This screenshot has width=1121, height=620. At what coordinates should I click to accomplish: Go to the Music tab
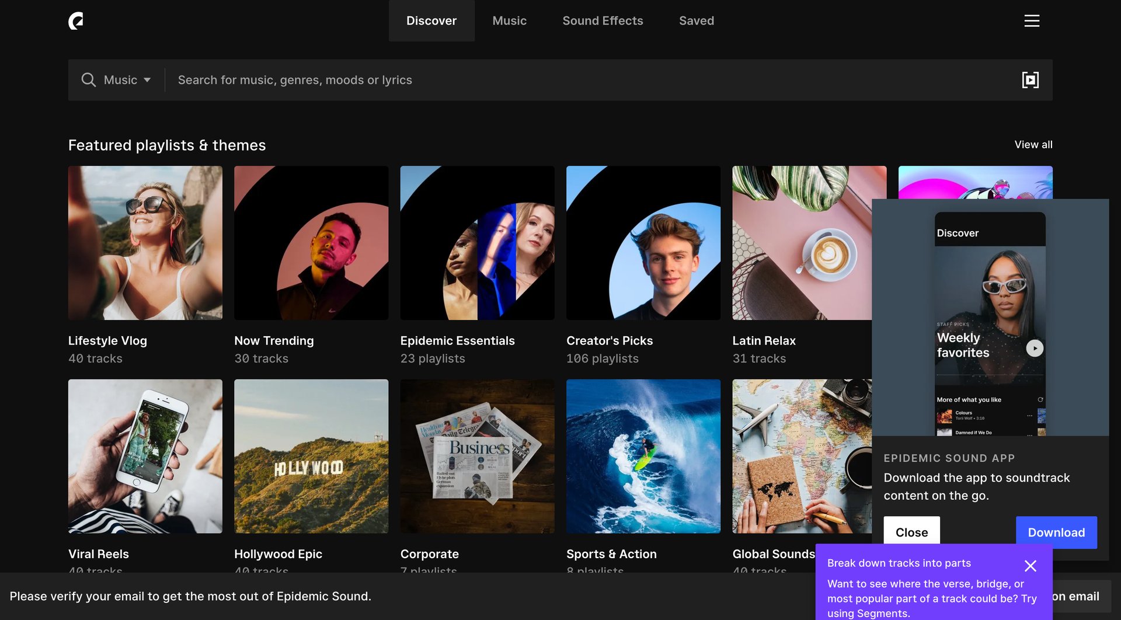point(509,20)
